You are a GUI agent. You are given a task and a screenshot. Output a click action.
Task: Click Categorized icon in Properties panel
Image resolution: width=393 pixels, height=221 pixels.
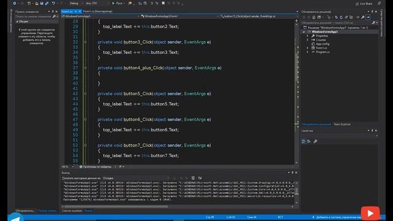point(303,142)
